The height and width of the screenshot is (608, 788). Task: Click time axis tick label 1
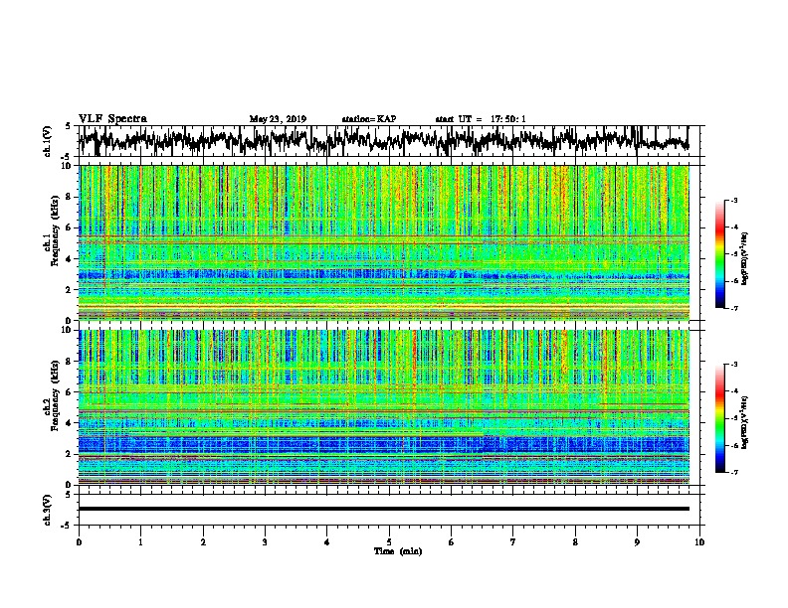click(140, 542)
